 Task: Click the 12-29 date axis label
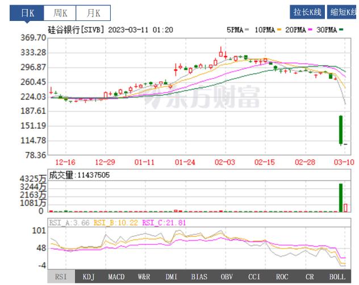(x=105, y=162)
